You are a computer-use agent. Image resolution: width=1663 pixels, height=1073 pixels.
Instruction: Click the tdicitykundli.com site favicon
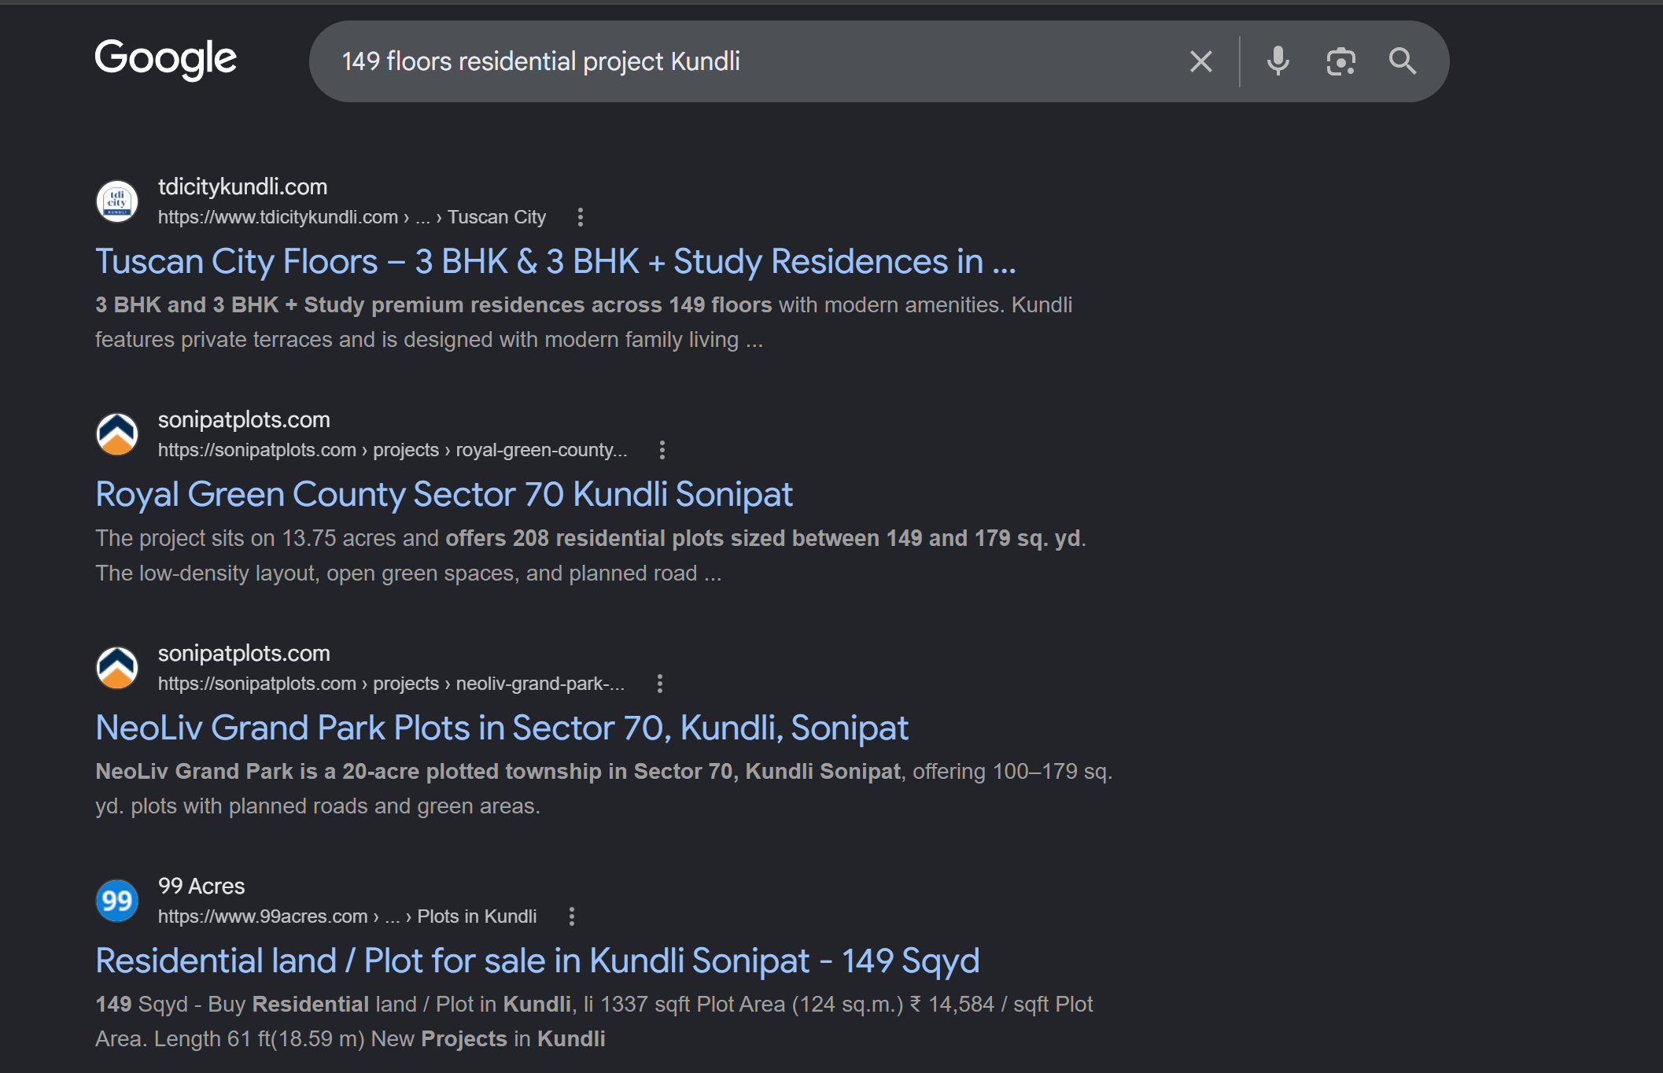tap(117, 201)
